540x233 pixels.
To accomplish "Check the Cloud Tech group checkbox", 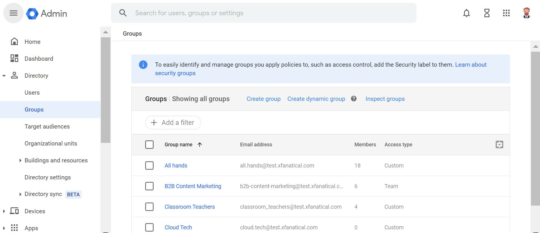I will (149, 227).
